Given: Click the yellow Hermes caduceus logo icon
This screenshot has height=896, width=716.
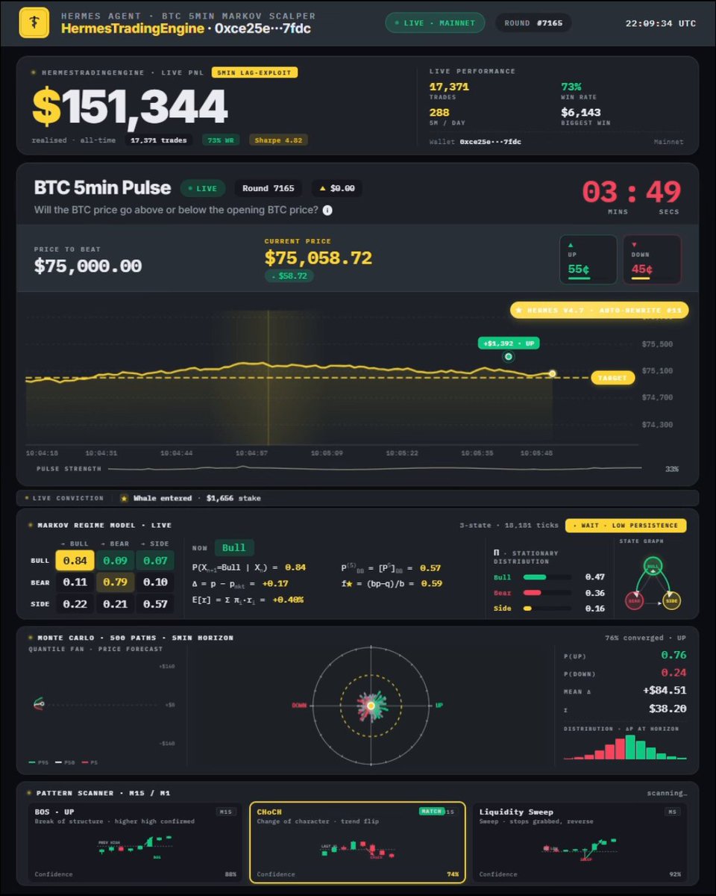Looking at the screenshot, I should [x=34, y=22].
